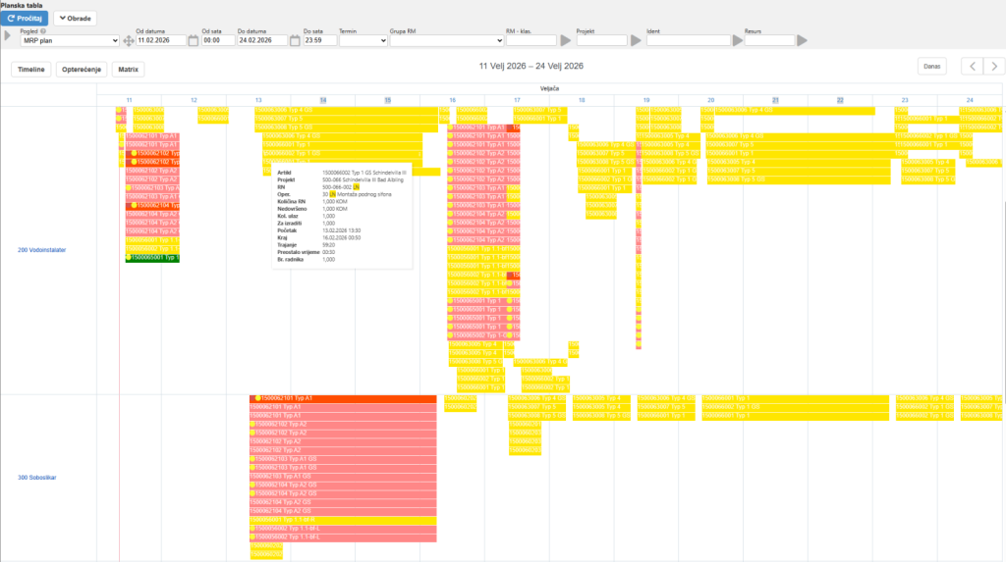Open the Do datuma calendar picker

pyautogui.click(x=295, y=40)
